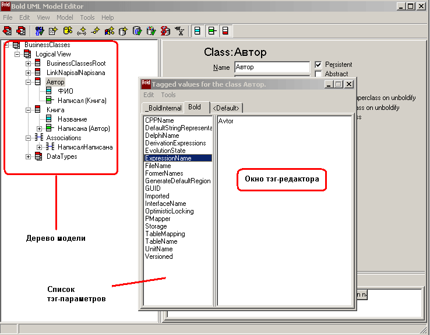The width and height of the screenshot is (430, 335).
Task: Click the scissors ME toolbar icon
Action: tap(179, 31)
